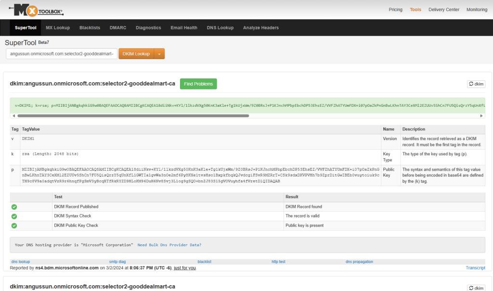Click the left arrow of the record scrollbar
Viewport: 493px width, 291px height.
point(13,116)
